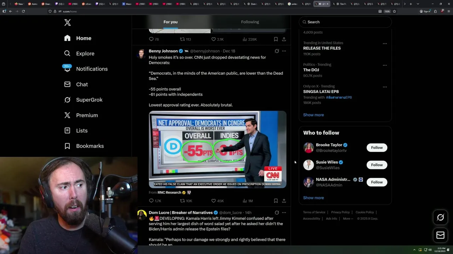Follow Susie Wiles
Image resolution: width=453 pixels, height=254 pixels.
(377, 165)
